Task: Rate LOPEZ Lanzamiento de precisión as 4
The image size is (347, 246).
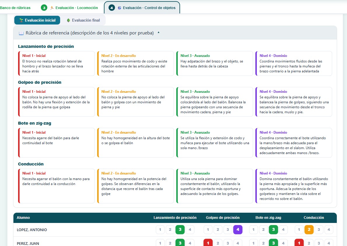Action: coord(190,230)
